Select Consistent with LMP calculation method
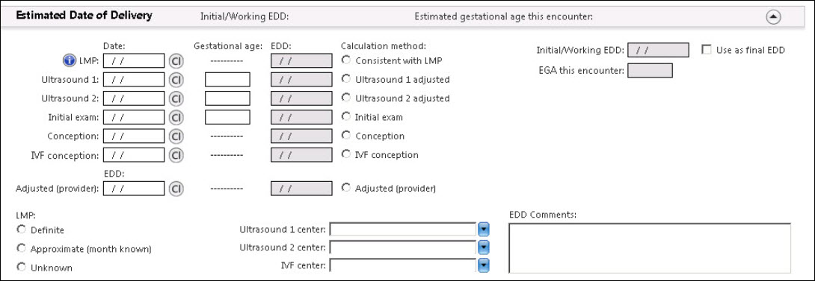Screen dimensions: 815x281 coord(345,60)
